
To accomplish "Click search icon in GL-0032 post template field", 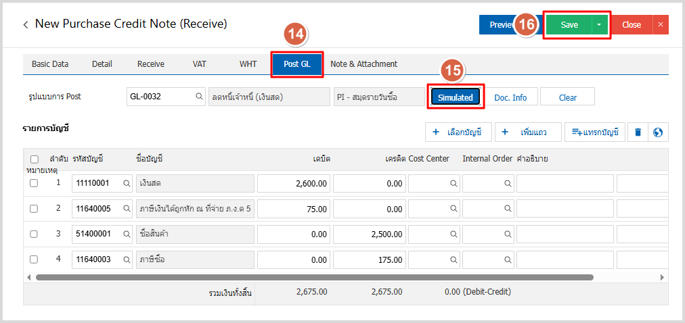I will tap(199, 97).
